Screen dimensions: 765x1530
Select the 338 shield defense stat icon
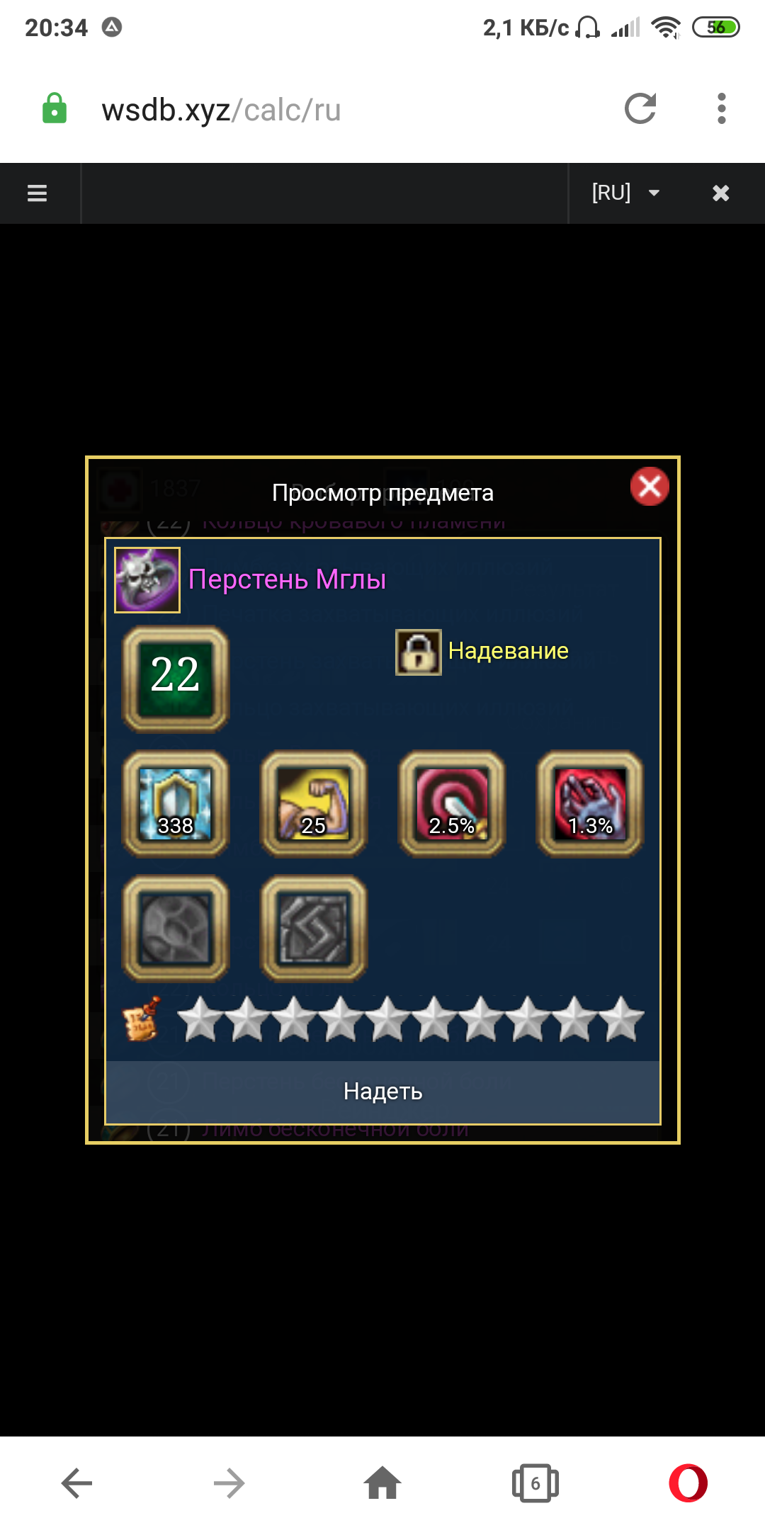tap(176, 804)
